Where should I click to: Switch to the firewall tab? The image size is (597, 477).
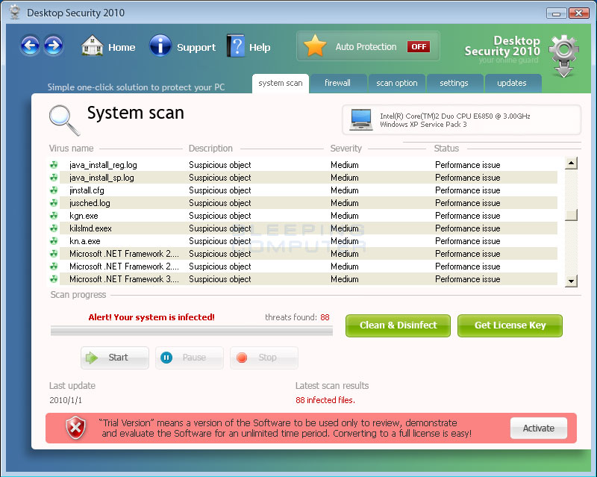point(337,83)
